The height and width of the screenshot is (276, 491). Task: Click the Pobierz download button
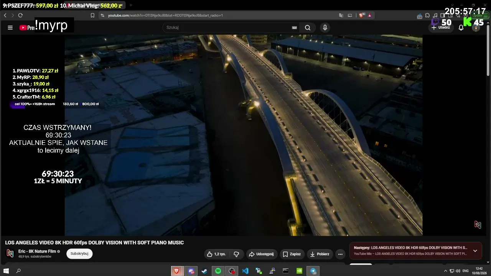click(320, 254)
